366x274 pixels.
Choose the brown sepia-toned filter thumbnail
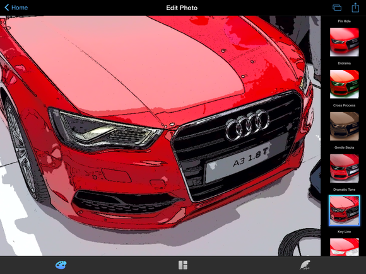click(x=344, y=126)
